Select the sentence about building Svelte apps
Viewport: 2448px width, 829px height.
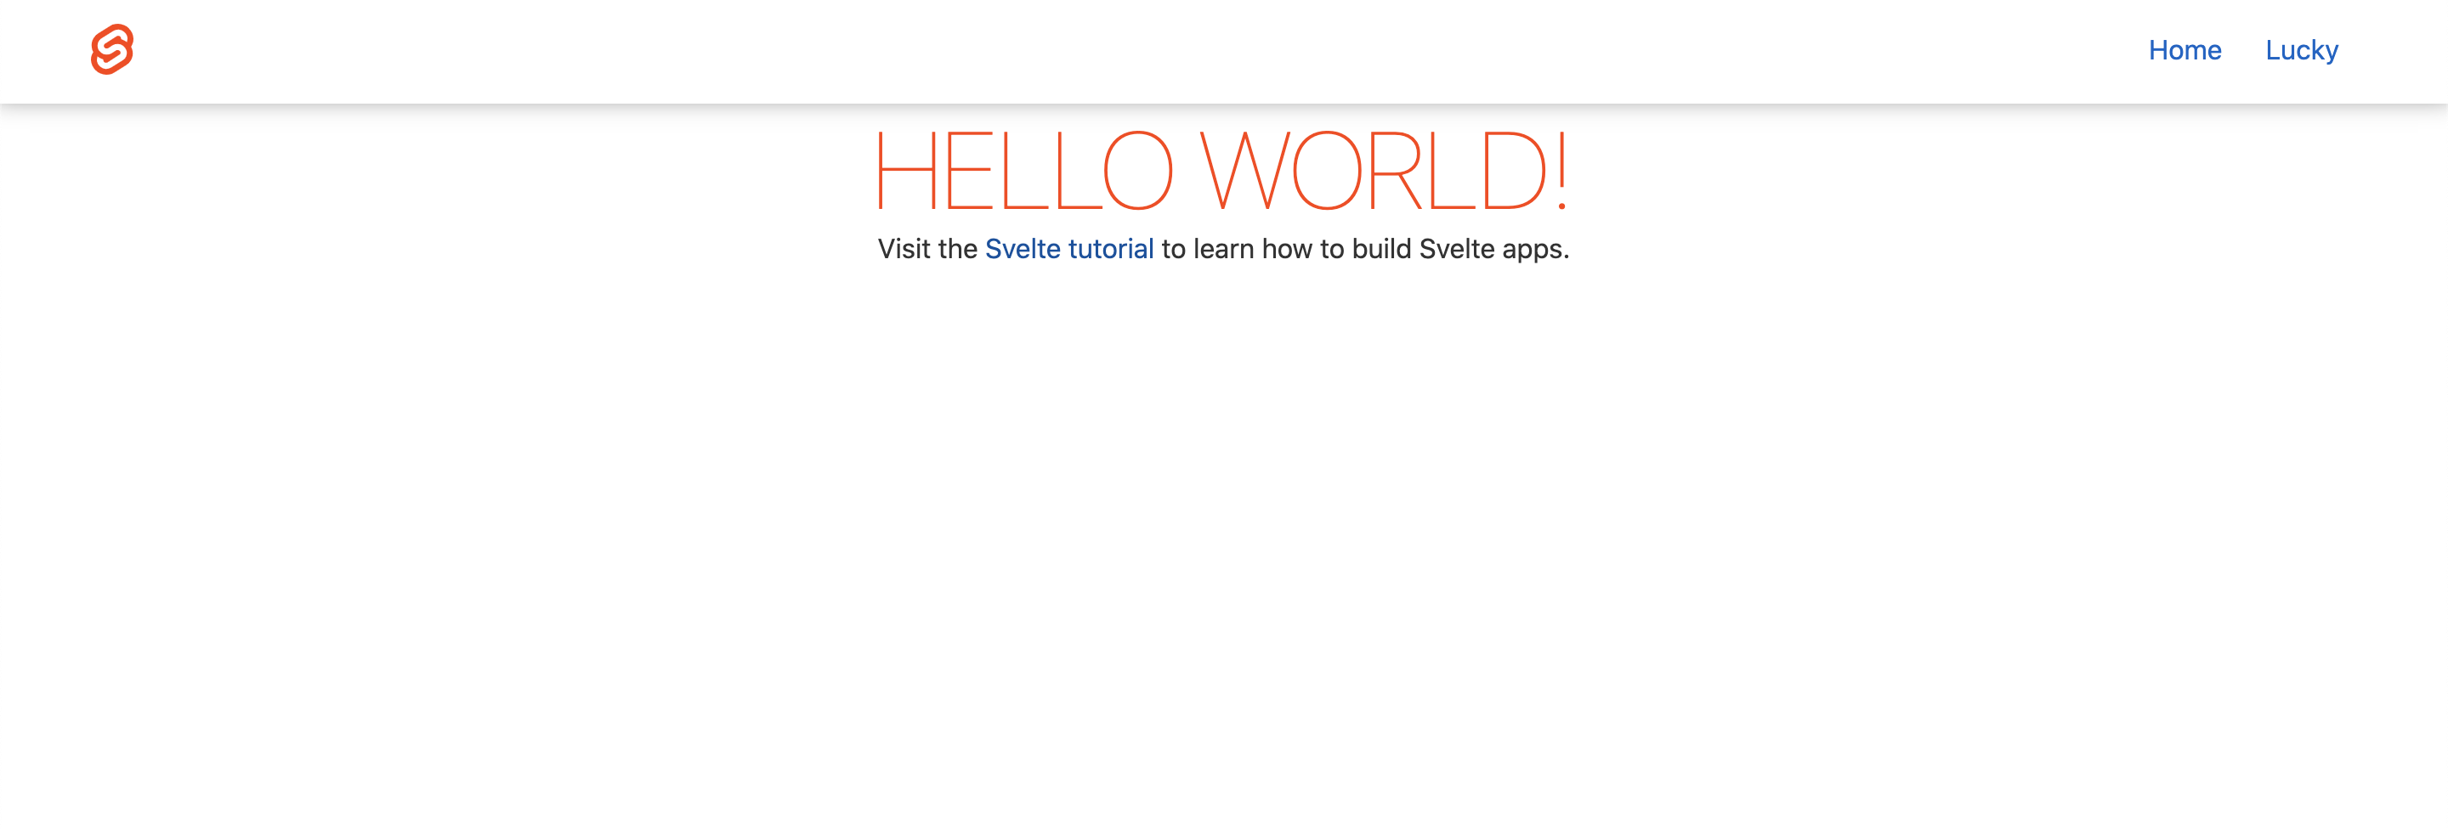[x=1224, y=249]
